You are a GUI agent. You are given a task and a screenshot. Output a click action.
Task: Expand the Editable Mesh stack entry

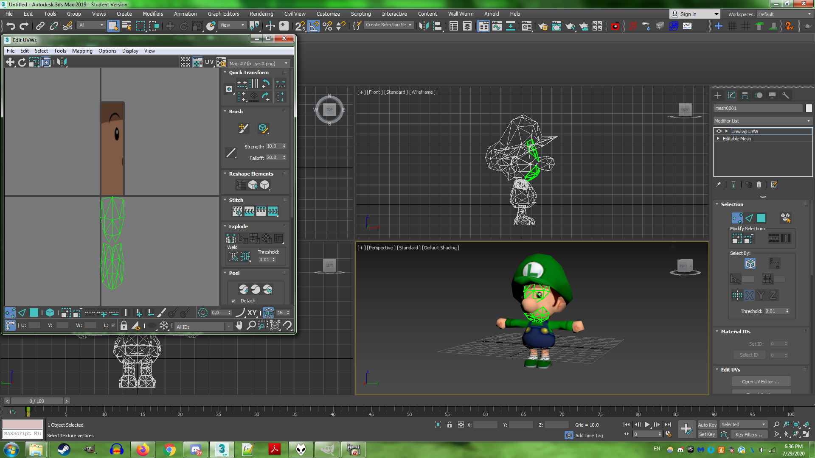(x=718, y=139)
